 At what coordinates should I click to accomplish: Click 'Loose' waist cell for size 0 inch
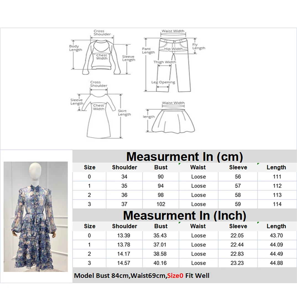[x=199, y=235]
